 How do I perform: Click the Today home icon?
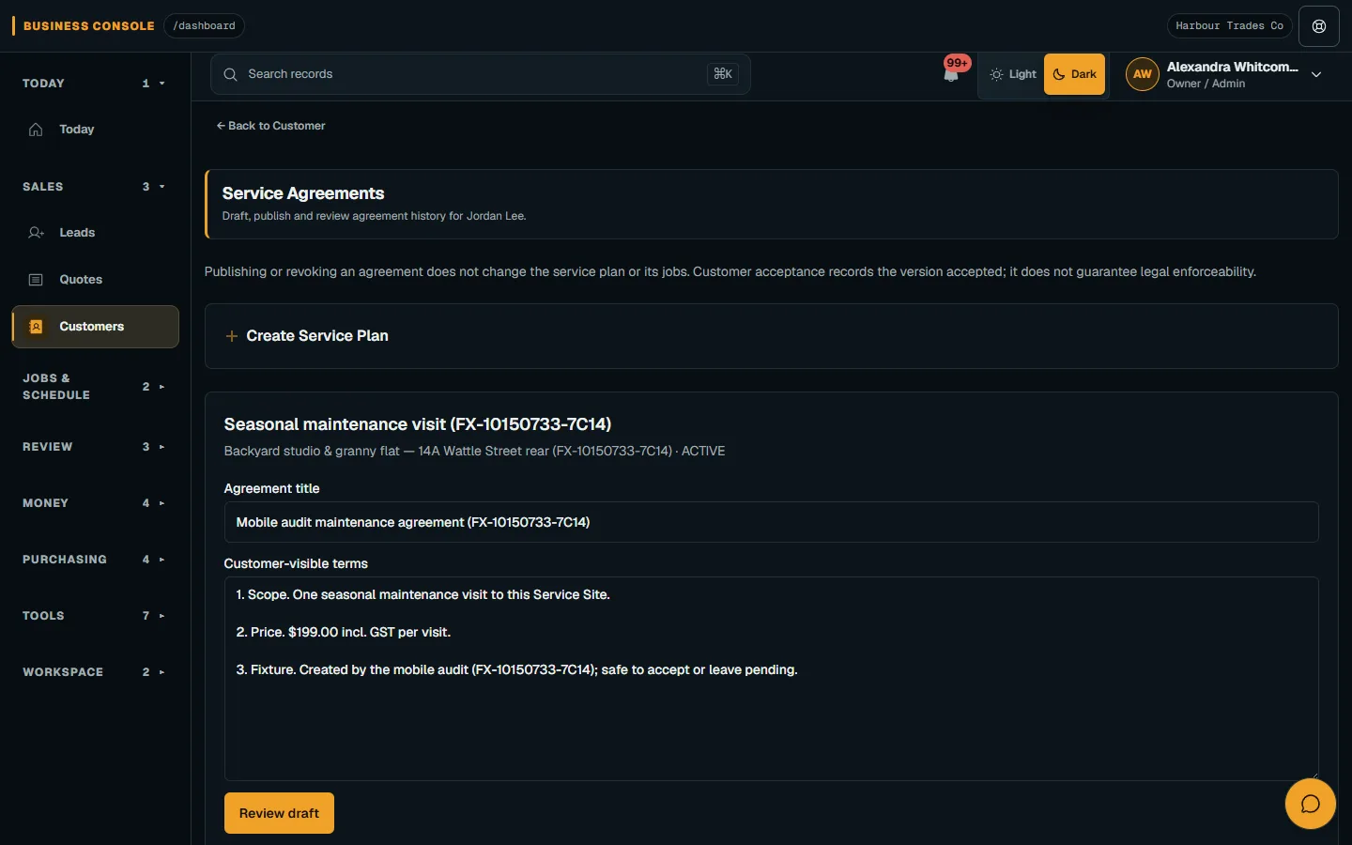click(x=36, y=130)
